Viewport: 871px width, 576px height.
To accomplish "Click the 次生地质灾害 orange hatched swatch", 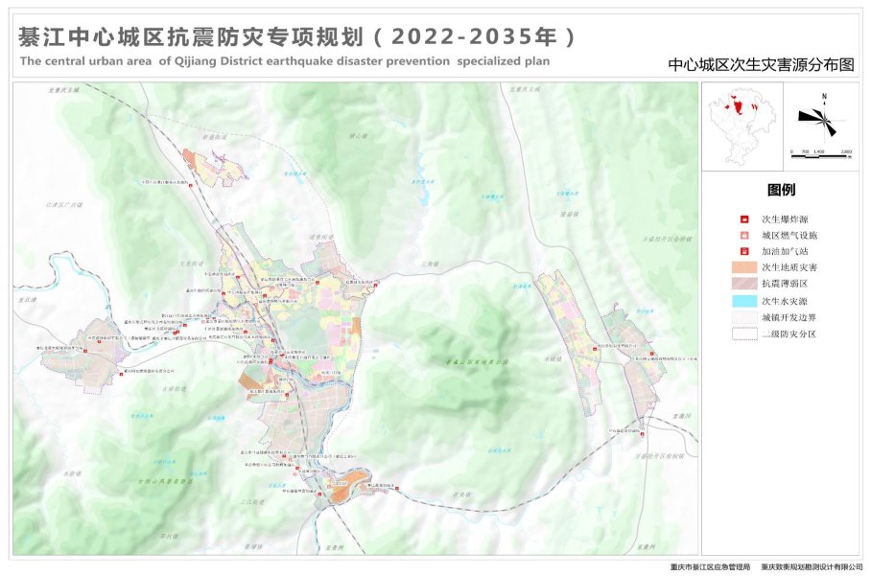I will (743, 266).
